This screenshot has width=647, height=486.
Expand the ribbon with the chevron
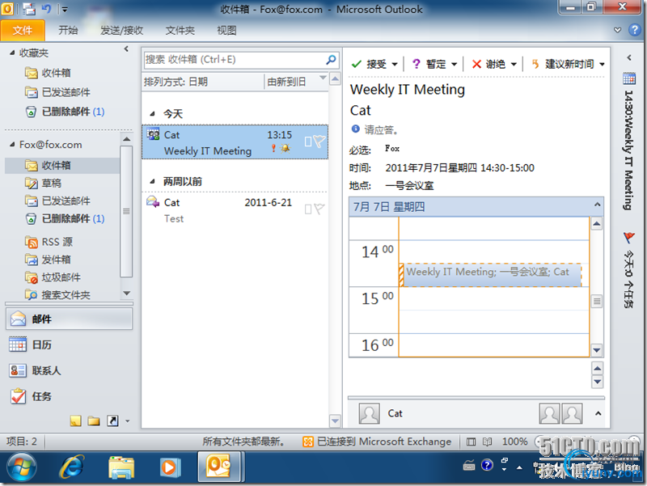pyautogui.click(x=617, y=30)
